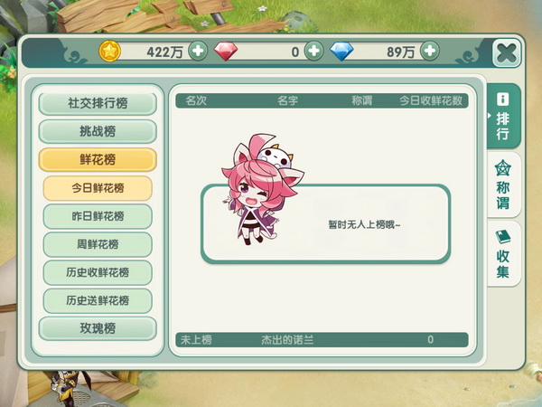The width and height of the screenshot is (542, 407).
Task: Expand the 玫瑰榜 category
Action: [98, 328]
